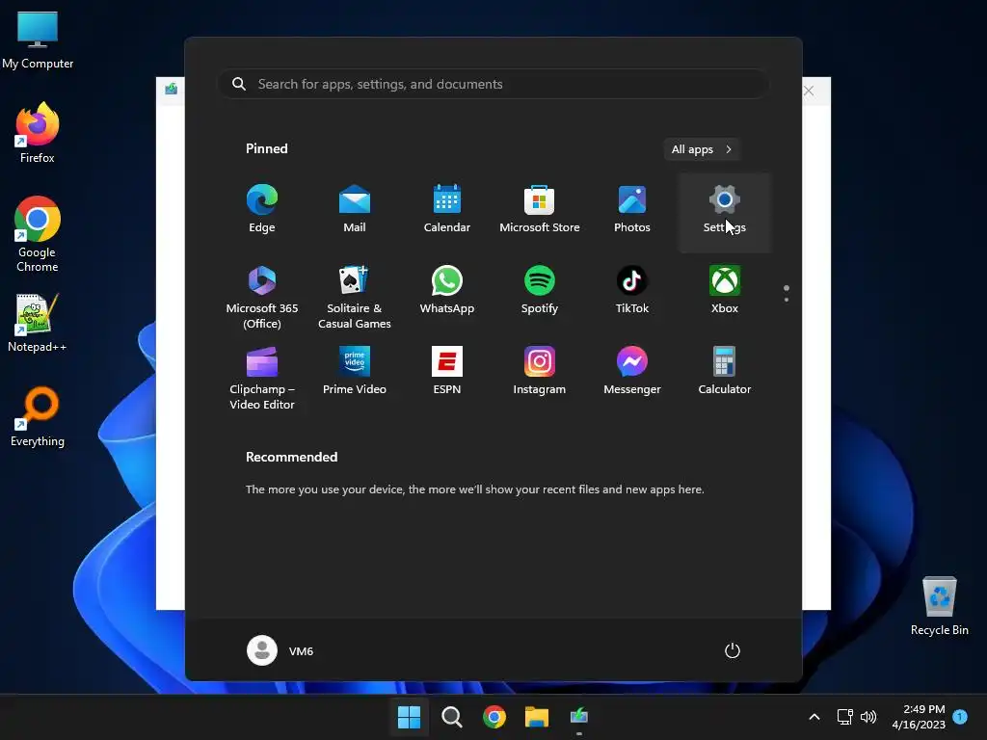Open the TikTok app

[x=632, y=291]
